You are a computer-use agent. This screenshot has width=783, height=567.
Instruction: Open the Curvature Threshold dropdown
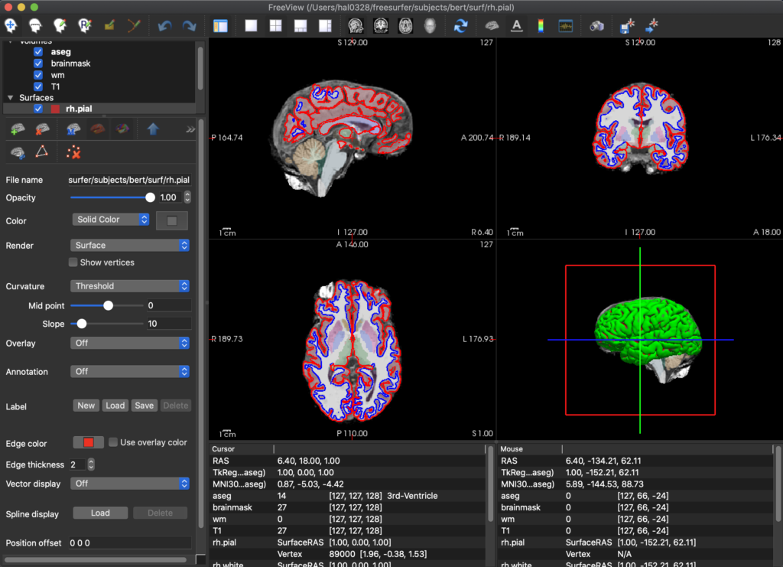click(x=130, y=286)
